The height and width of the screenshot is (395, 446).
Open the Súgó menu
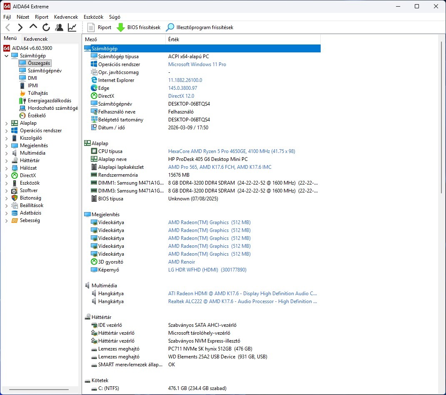click(x=115, y=17)
